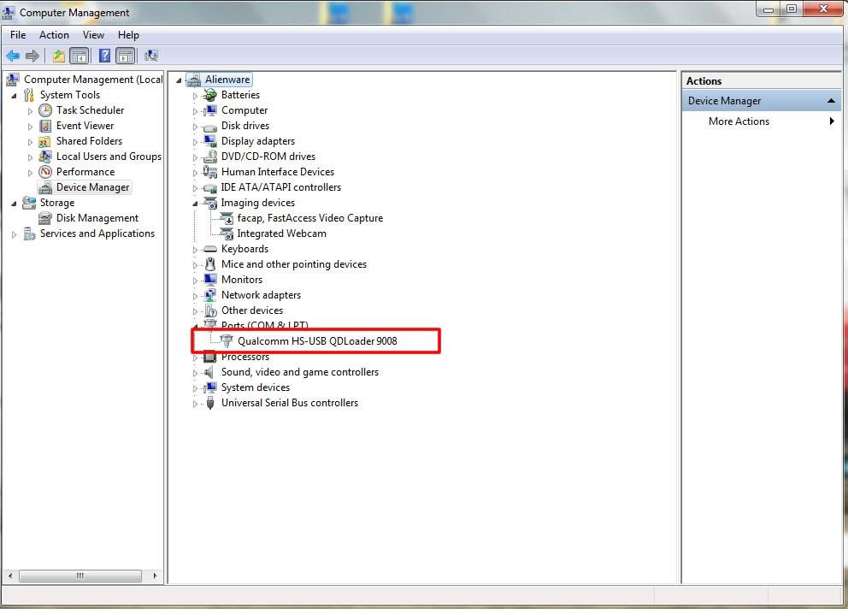Click the Task Scheduler clock icon
The height and width of the screenshot is (609, 848).
coord(45,110)
